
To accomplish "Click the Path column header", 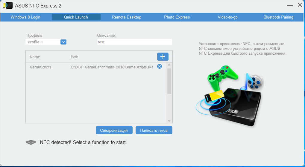I will point(75,57).
